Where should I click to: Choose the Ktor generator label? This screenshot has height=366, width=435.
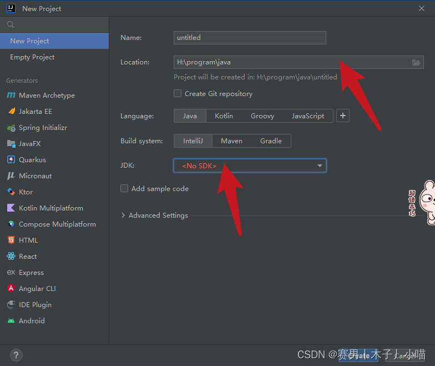coord(26,192)
